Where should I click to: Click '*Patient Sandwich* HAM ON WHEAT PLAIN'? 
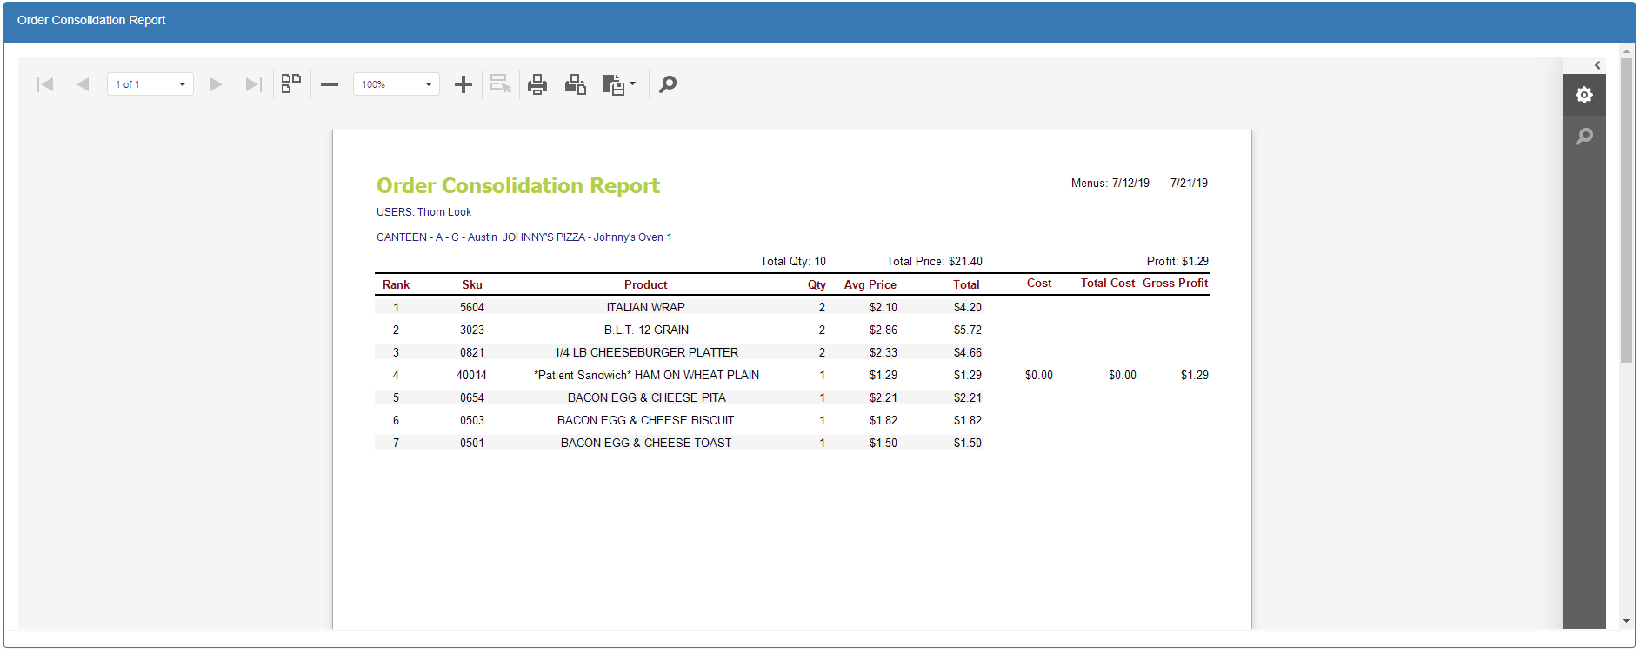pyautogui.click(x=646, y=375)
